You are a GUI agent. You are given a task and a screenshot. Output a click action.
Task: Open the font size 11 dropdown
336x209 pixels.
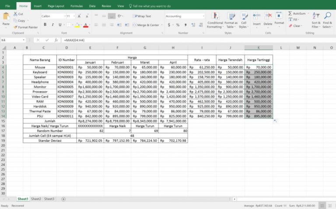pos(74,16)
